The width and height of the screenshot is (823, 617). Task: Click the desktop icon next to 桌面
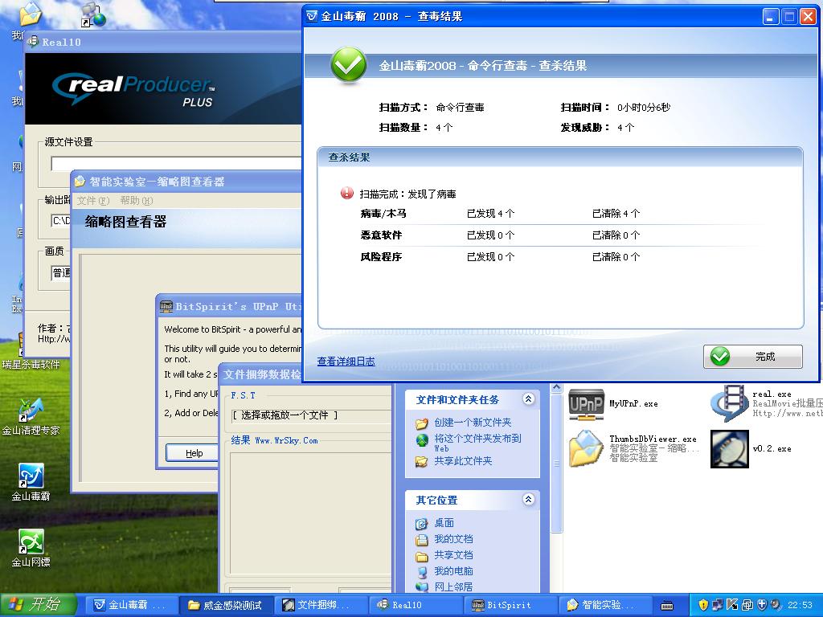pyautogui.click(x=422, y=524)
